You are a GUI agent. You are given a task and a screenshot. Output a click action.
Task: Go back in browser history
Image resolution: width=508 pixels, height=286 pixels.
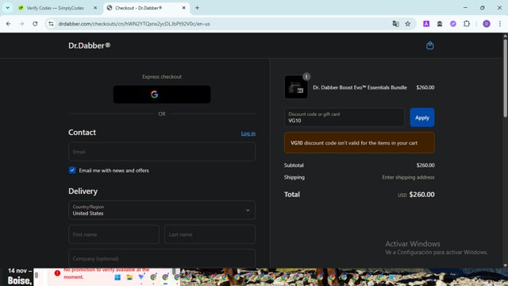[9, 24]
